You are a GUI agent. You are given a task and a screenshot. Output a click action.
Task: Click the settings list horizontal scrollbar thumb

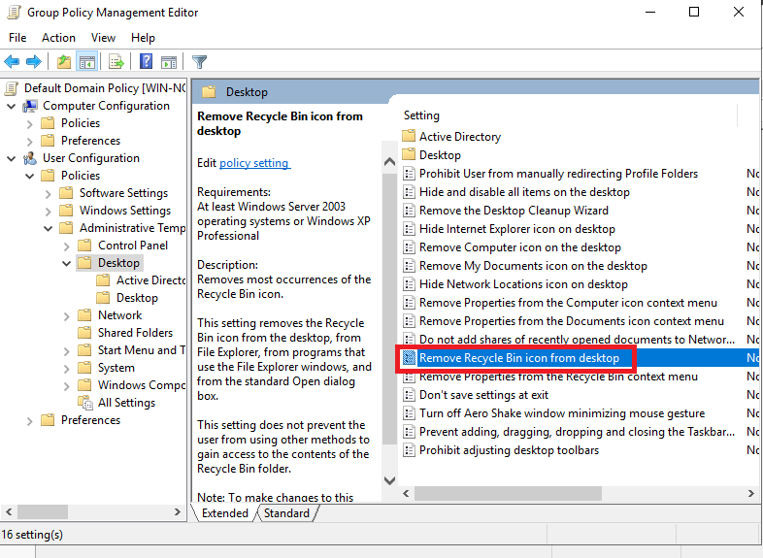tap(508, 493)
